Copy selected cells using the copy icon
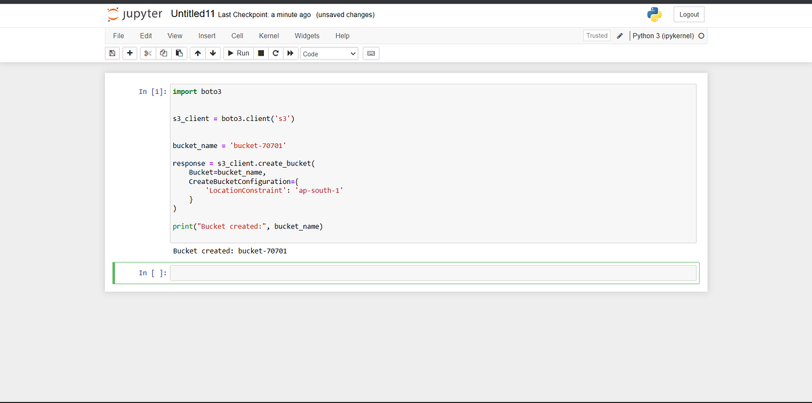The width and height of the screenshot is (812, 403). pos(163,53)
